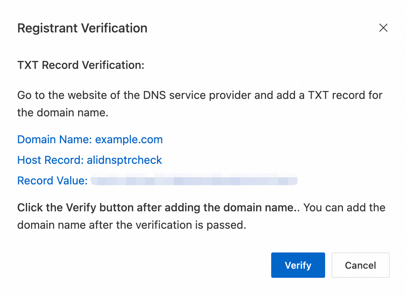Click the blurred record value field
Image resolution: width=406 pixels, height=296 pixels.
(x=194, y=181)
